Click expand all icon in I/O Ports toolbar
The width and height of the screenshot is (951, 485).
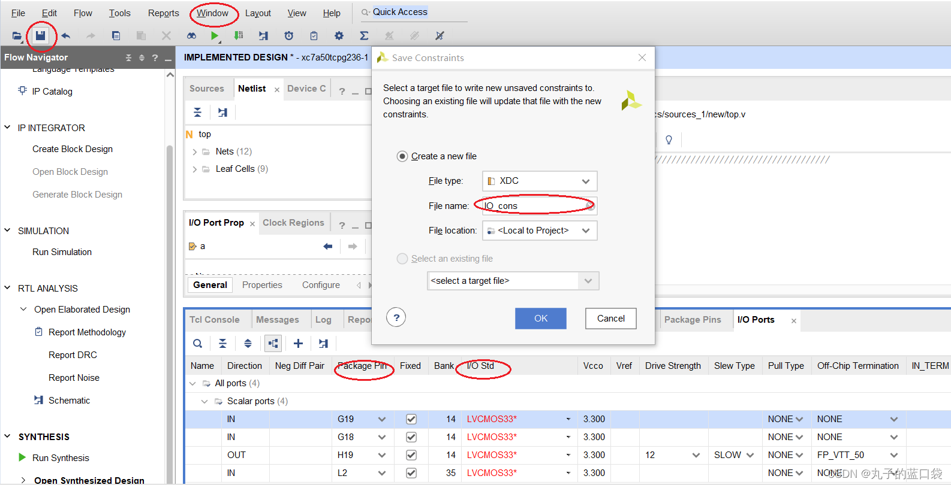click(x=248, y=344)
